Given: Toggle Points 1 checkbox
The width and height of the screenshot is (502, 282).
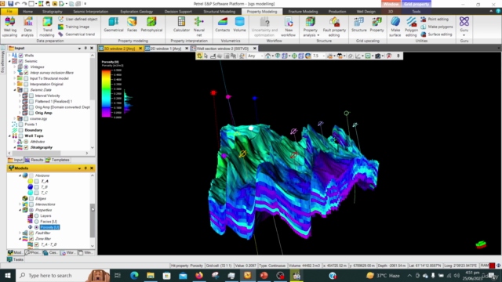Looking at the screenshot, I should [21, 125].
